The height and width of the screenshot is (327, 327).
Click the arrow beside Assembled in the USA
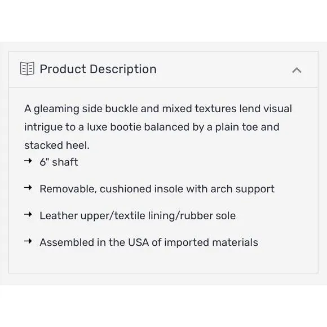(x=28, y=241)
